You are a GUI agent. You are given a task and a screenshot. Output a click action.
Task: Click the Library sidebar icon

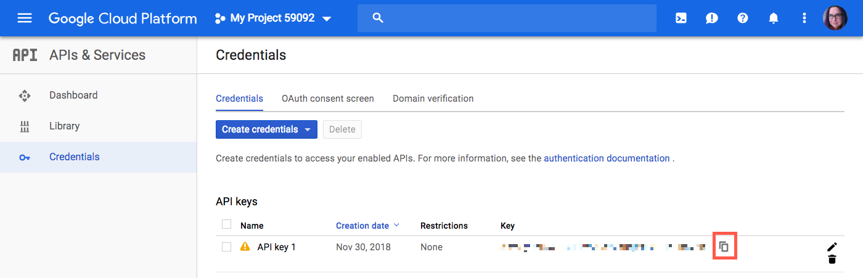click(25, 126)
